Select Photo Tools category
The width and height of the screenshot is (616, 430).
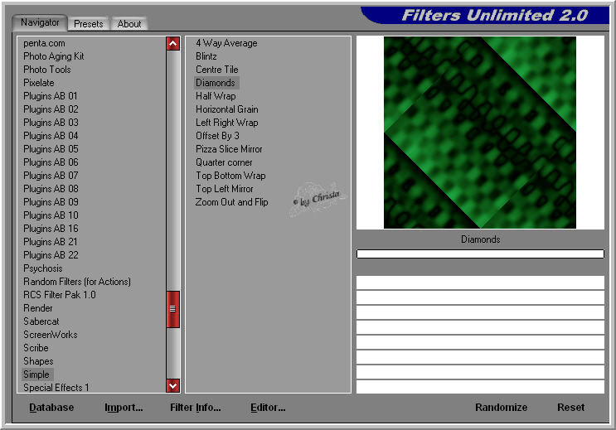[47, 70]
